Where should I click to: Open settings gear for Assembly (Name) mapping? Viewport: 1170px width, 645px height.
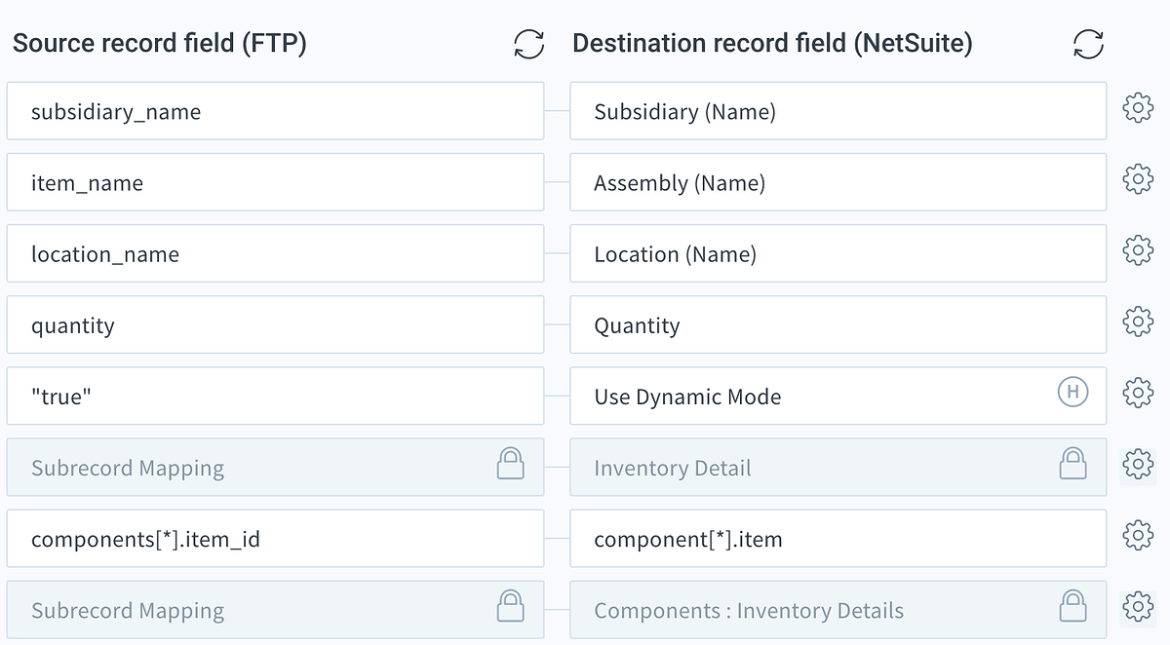point(1138,180)
